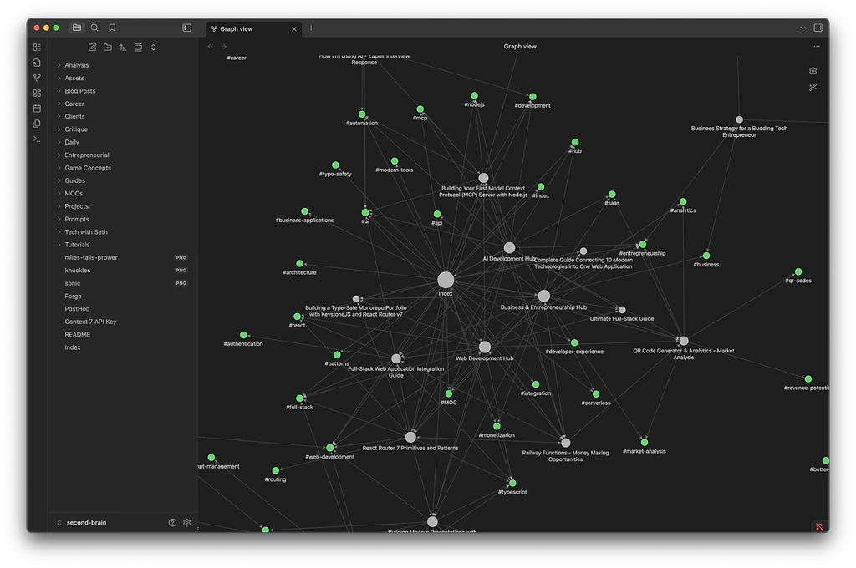The width and height of the screenshot is (856, 568).
Task: Start the graph timelapse animation
Action: coord(813,87)
